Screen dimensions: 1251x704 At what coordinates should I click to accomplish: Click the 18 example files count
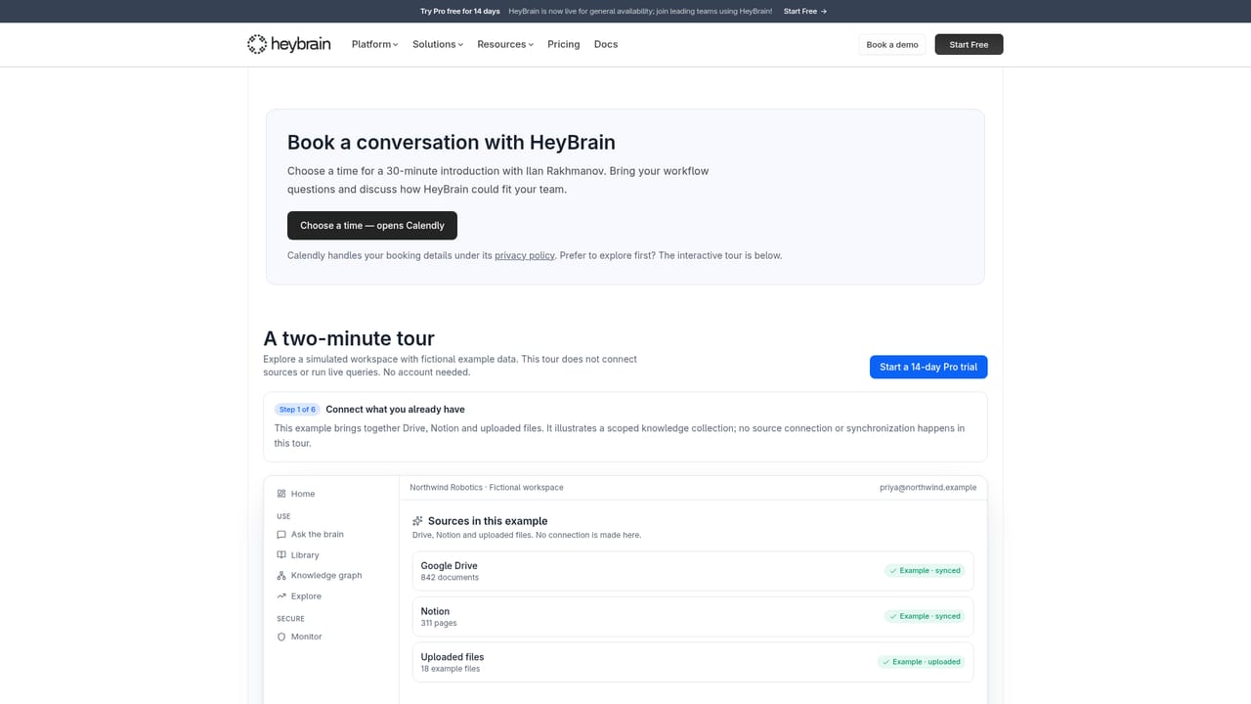(x=451, y=669)
